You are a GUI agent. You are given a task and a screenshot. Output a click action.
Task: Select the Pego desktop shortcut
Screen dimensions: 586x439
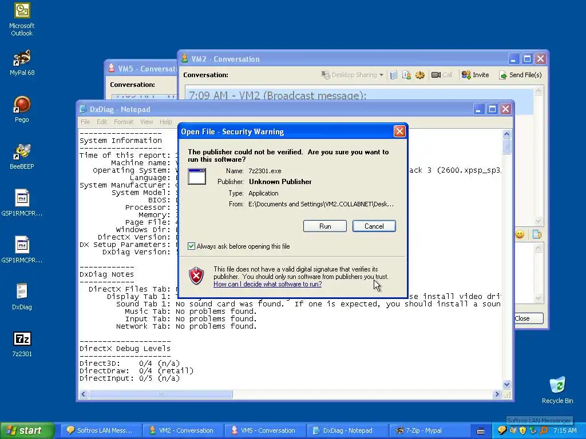22,109
